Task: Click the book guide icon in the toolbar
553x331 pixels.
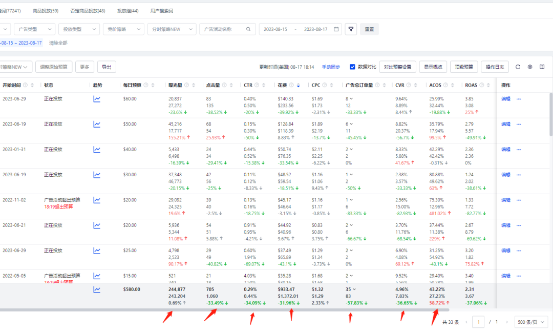Action: [x=542, y=67]
